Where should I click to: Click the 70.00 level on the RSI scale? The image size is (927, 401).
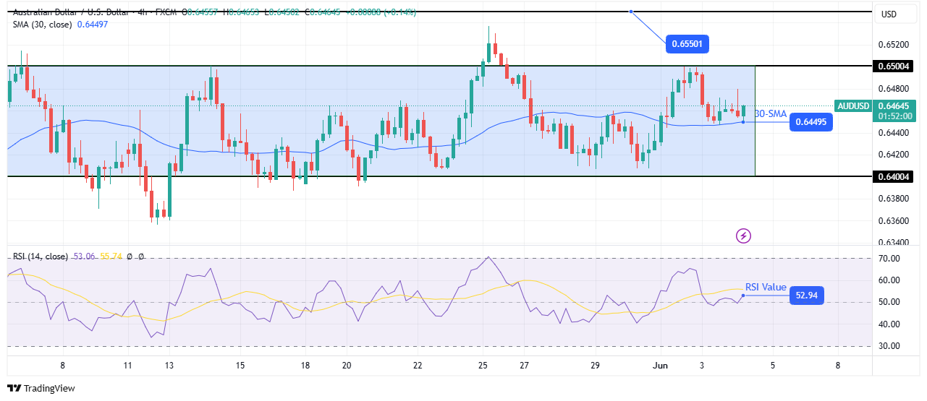tap(889, 259)
